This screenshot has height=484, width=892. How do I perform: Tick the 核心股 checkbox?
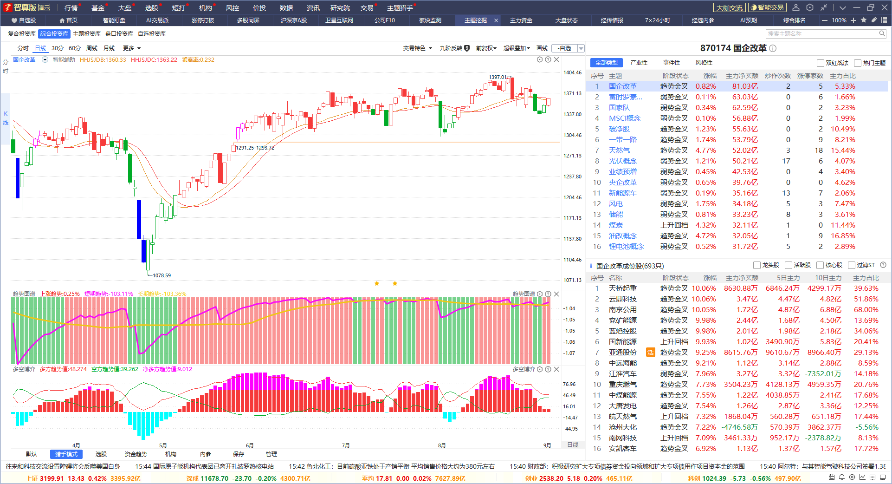point(820,265)
